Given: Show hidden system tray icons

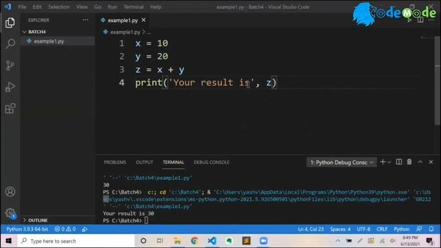Looking at the screenshot, I should tap(338, 241).
